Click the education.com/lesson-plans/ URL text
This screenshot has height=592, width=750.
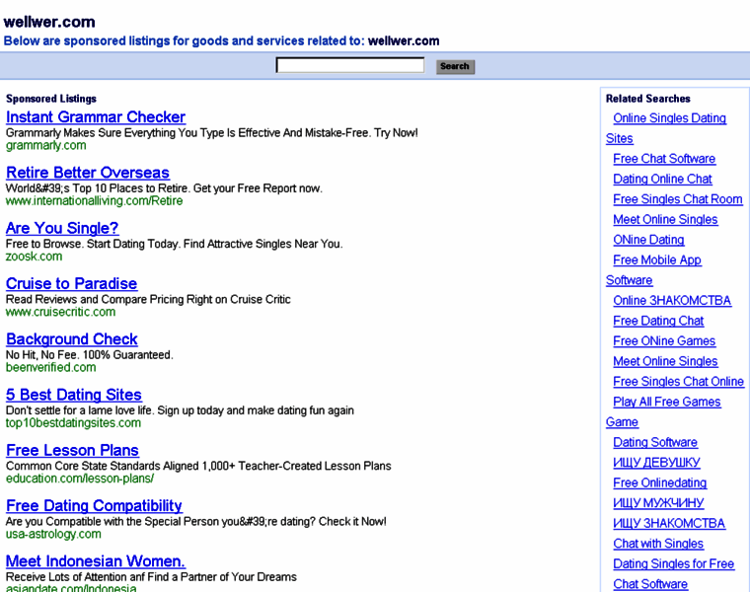(x=80, y=479)
